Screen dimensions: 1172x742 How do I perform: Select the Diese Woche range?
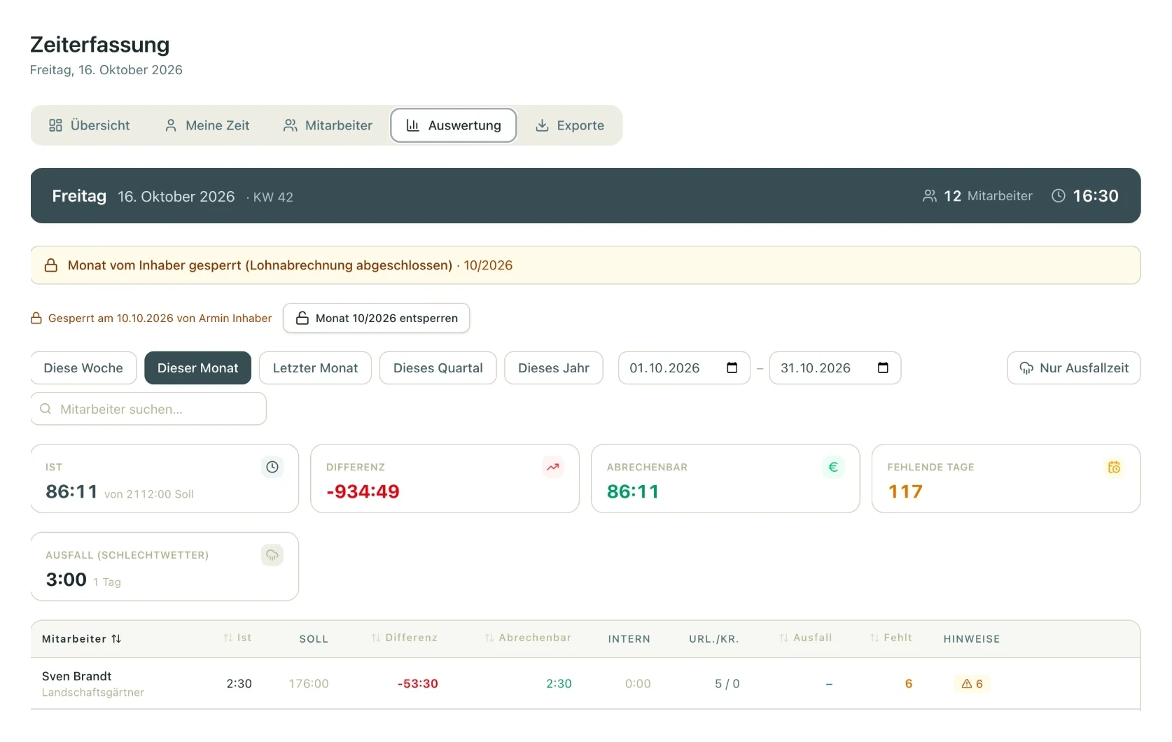(83, 368)
